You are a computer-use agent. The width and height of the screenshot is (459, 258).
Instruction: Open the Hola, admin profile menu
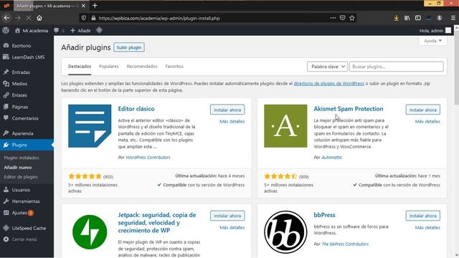(x=435, y=30)
